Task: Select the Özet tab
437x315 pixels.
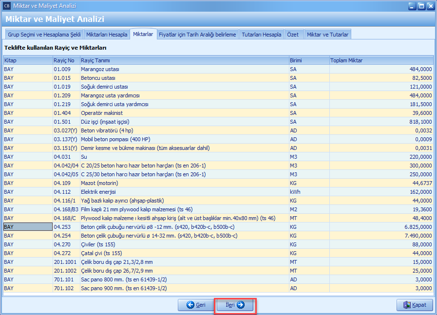Action: tap(293, 35)
